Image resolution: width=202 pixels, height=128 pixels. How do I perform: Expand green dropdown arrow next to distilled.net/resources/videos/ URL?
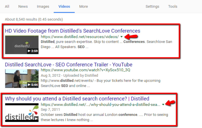coord(121,37)
